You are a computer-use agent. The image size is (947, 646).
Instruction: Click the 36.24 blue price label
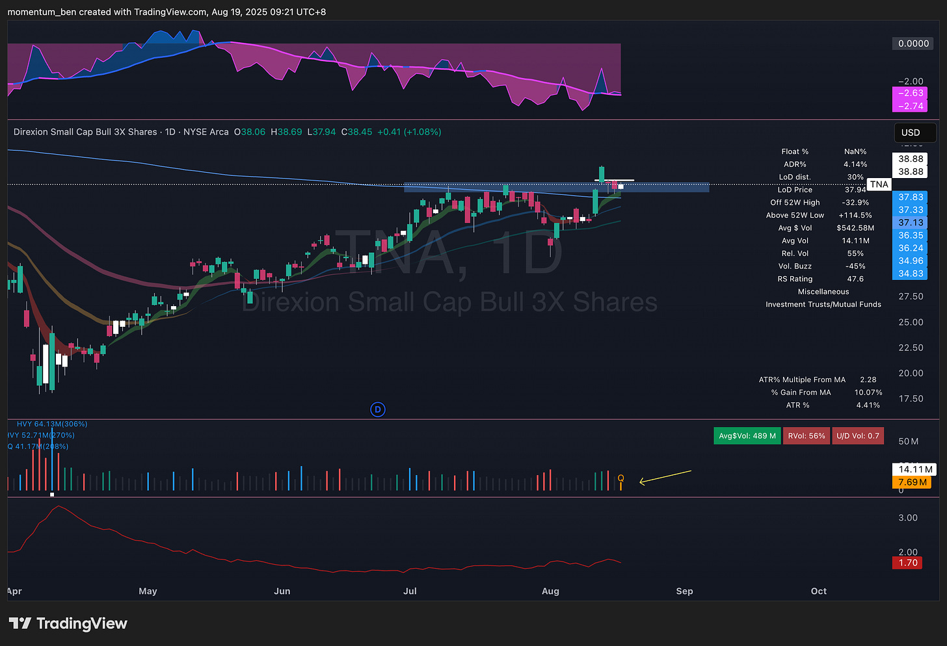point(911,248)
